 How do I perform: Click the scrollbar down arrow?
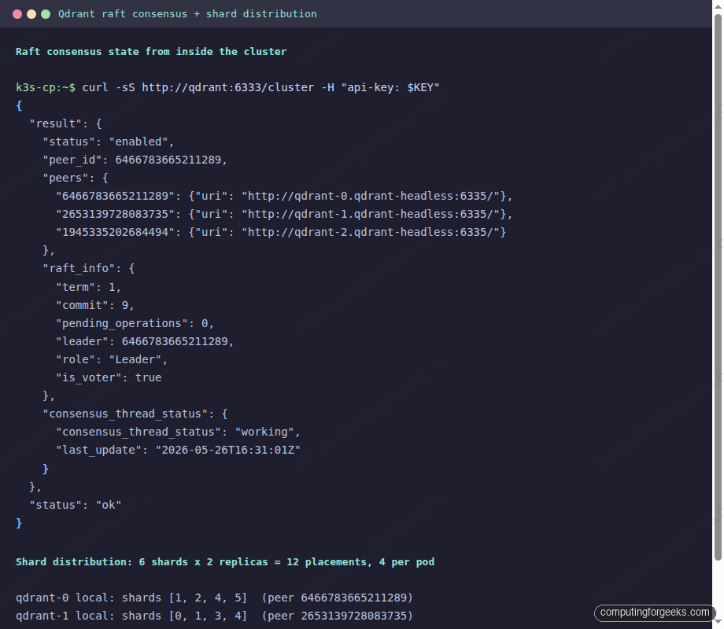[x=718, y=623]
